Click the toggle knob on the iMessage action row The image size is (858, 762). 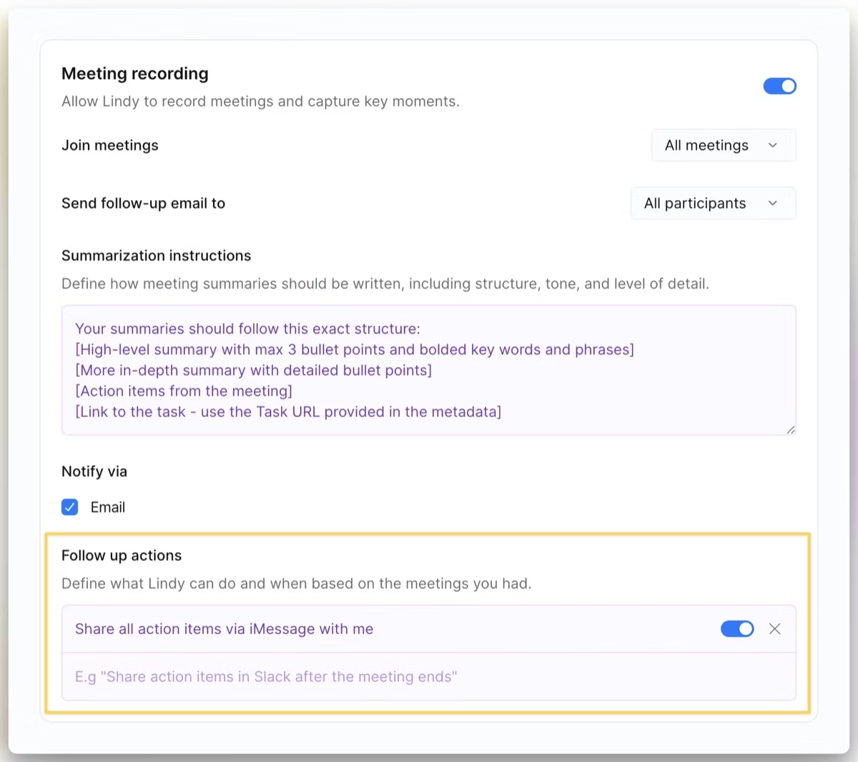pos(744,629)
